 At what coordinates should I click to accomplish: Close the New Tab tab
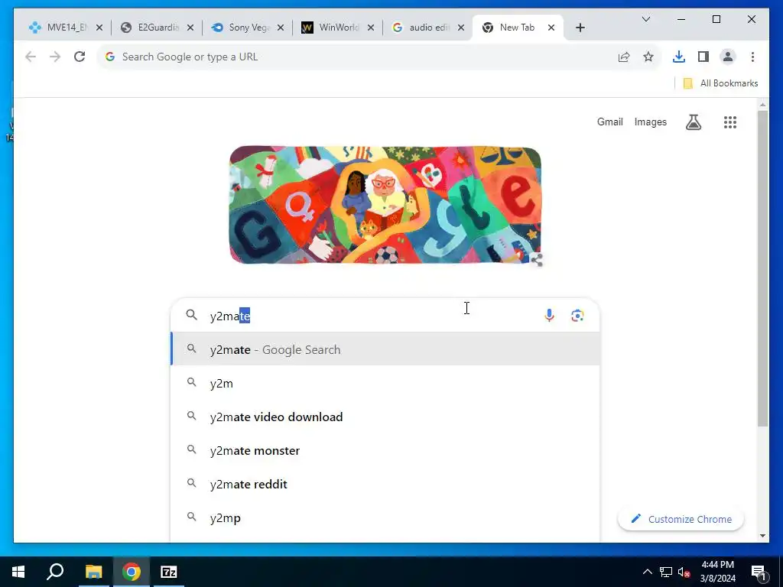pos(551,28)
